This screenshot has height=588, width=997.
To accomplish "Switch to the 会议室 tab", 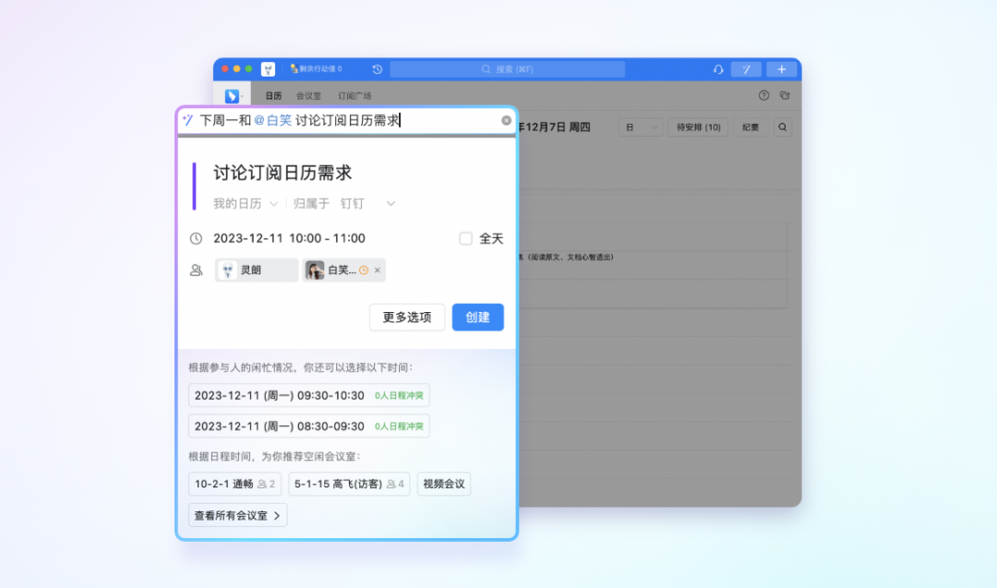I will (308, 95).
